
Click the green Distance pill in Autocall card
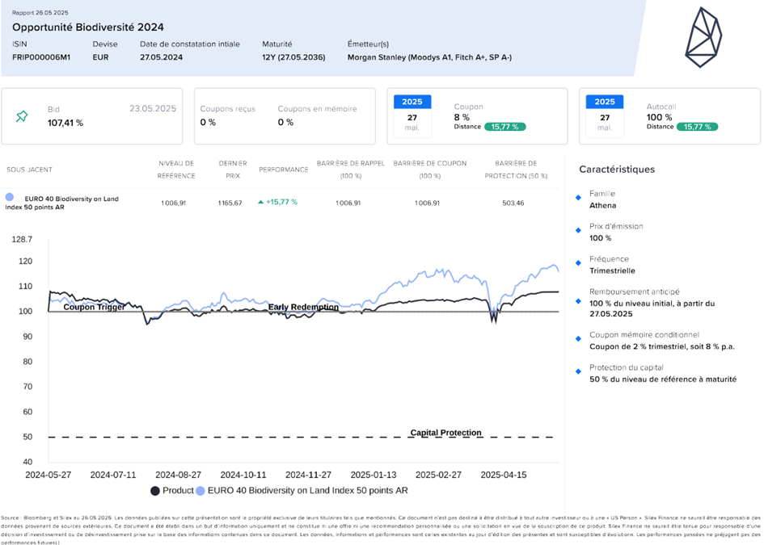697,127
